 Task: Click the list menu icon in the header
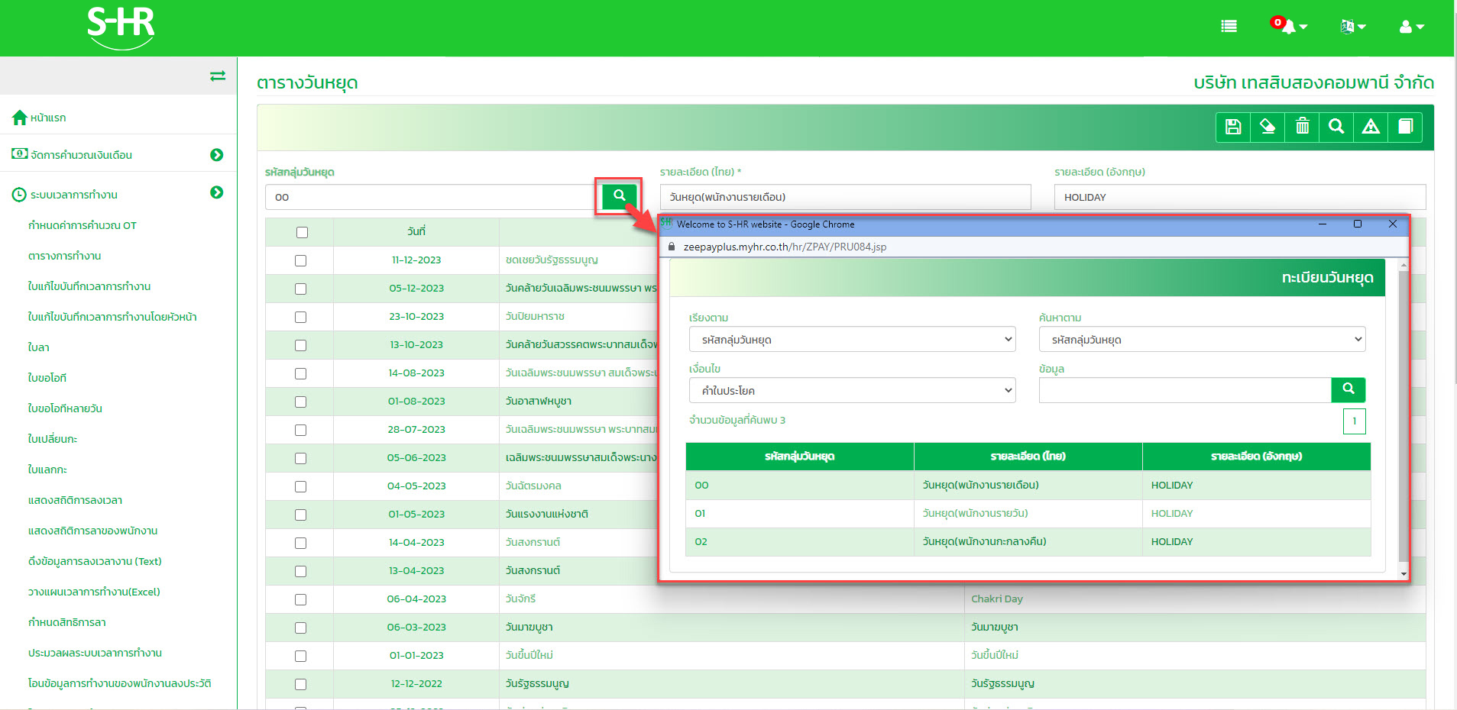coord(1229,27)
